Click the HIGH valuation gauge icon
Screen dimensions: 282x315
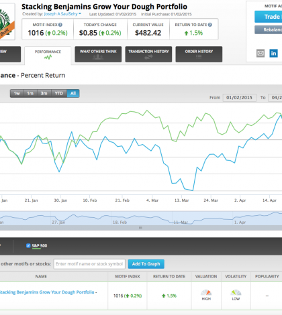[206, 293]
